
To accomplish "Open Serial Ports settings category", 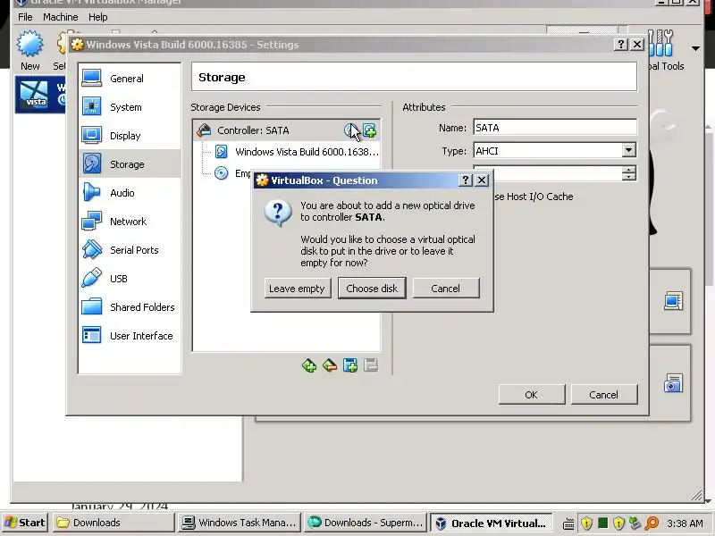I will click(x=130, y=250).
